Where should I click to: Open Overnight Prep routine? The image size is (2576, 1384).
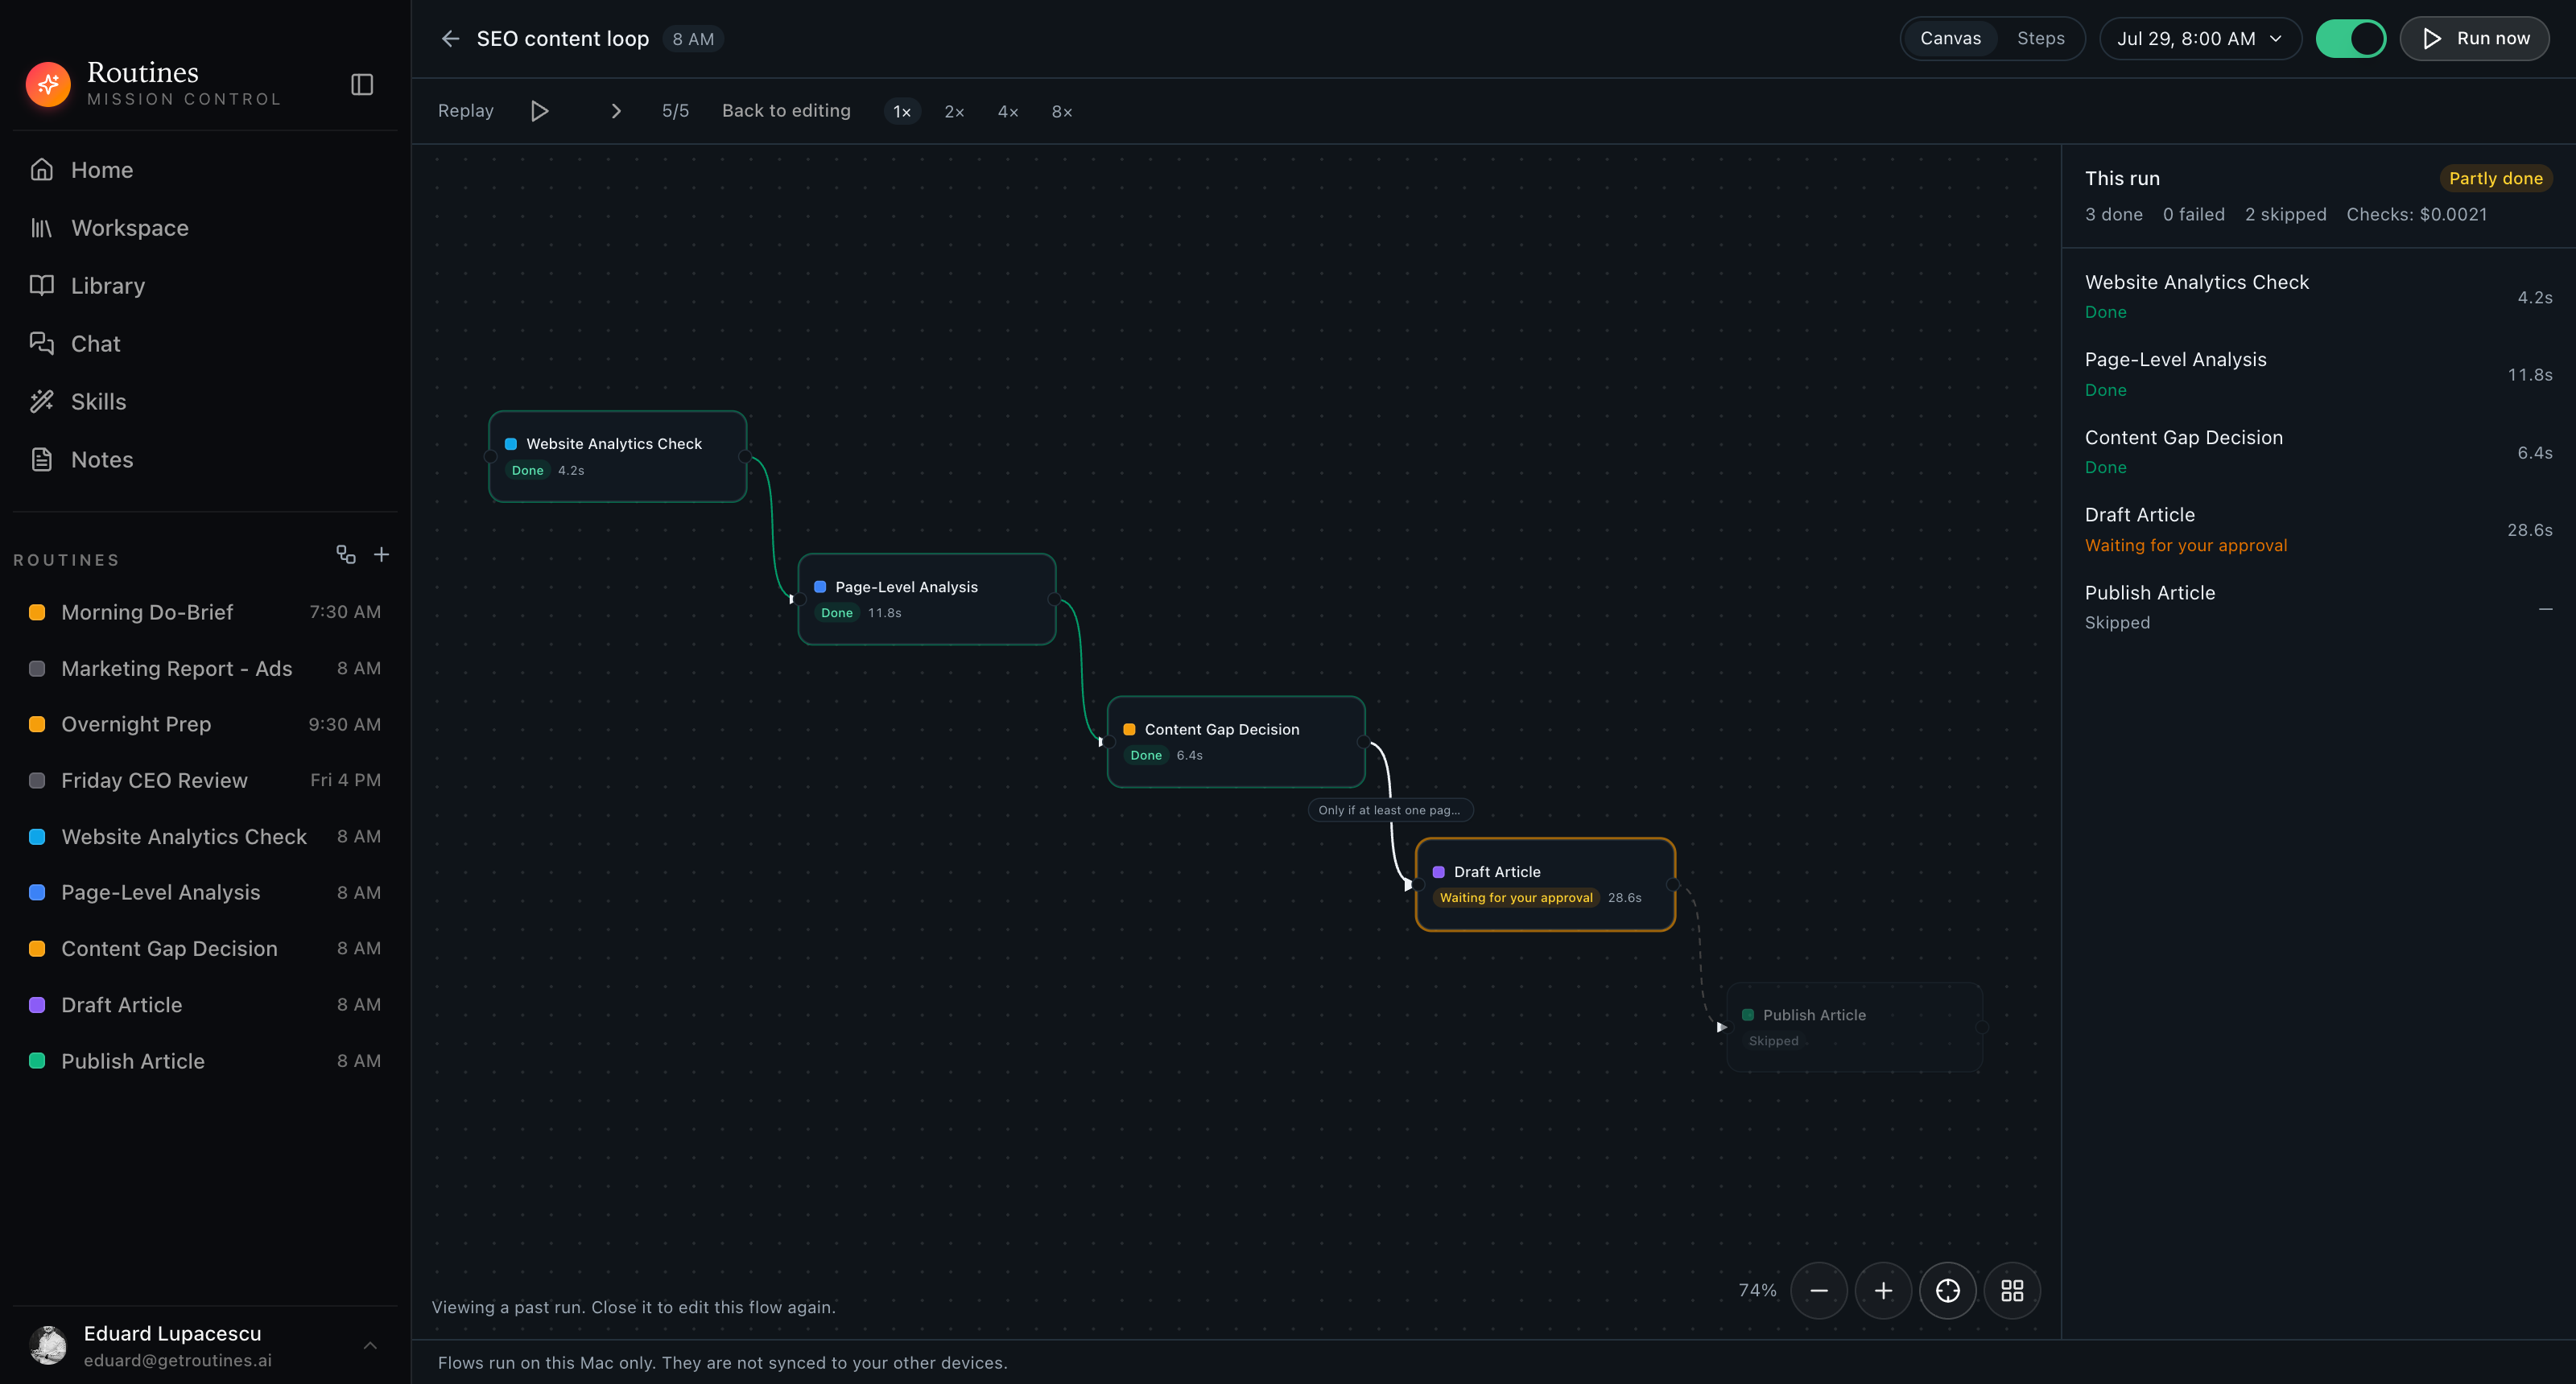pos(205,724)
